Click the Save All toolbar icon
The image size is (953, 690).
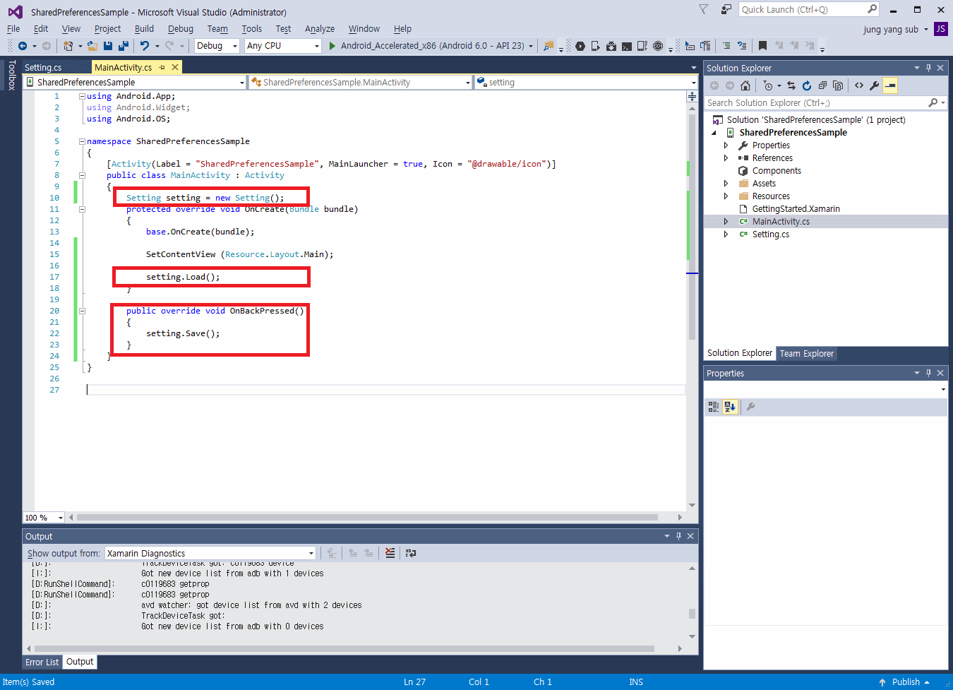pos(124,46)
